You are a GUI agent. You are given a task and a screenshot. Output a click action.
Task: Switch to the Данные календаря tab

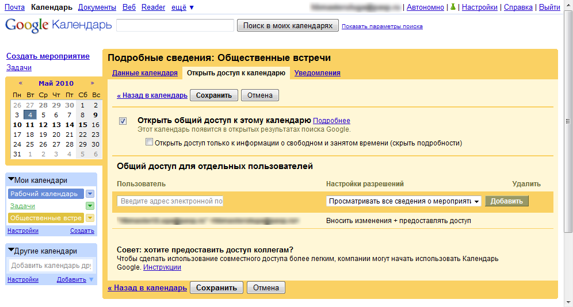144,73
